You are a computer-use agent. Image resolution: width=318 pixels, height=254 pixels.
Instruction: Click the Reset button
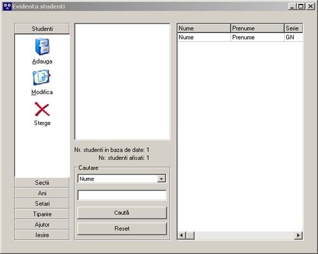pyautogui.click(x=122, y=229)
